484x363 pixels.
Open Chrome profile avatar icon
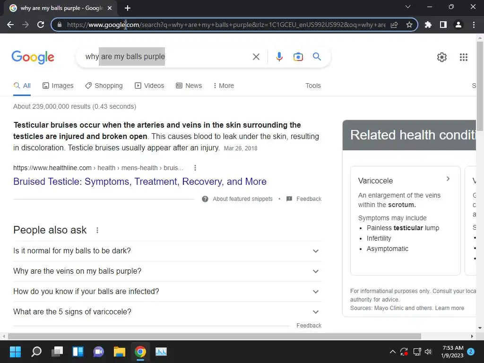(458, 25)
